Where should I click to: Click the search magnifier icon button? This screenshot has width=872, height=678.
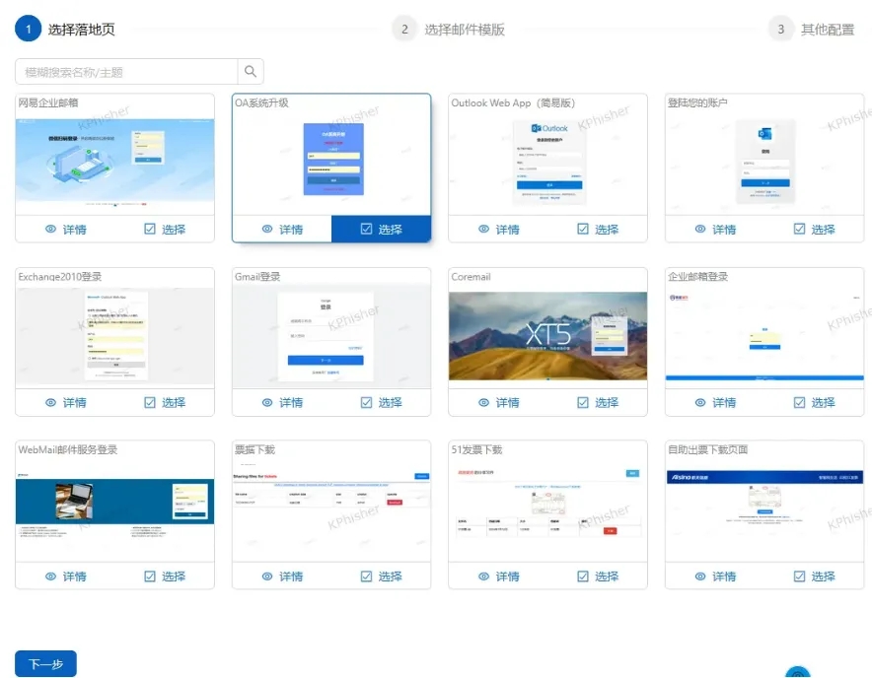[x=251, y=72]
